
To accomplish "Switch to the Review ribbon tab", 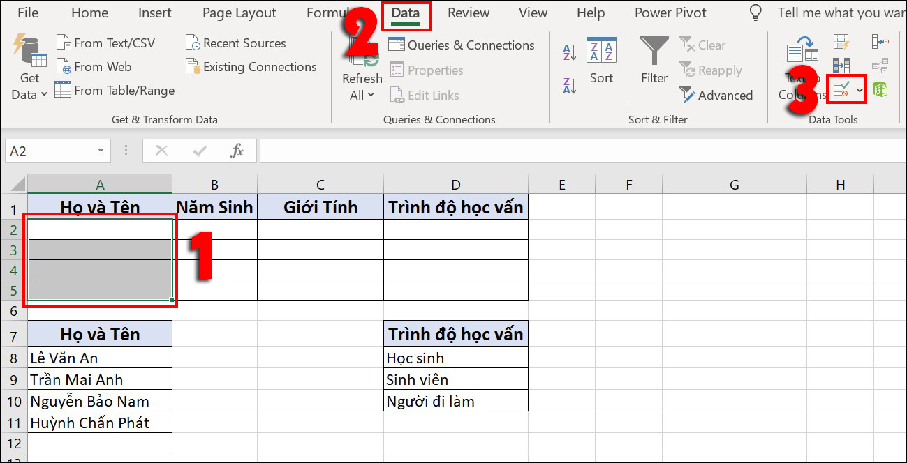I will click(468, 12).
